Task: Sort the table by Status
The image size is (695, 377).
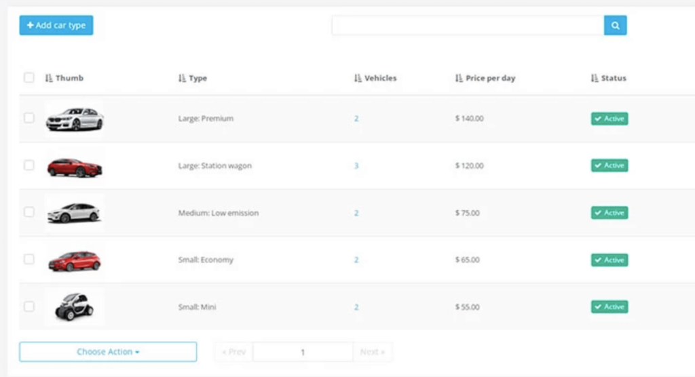Action: click(x=609, y=78)
